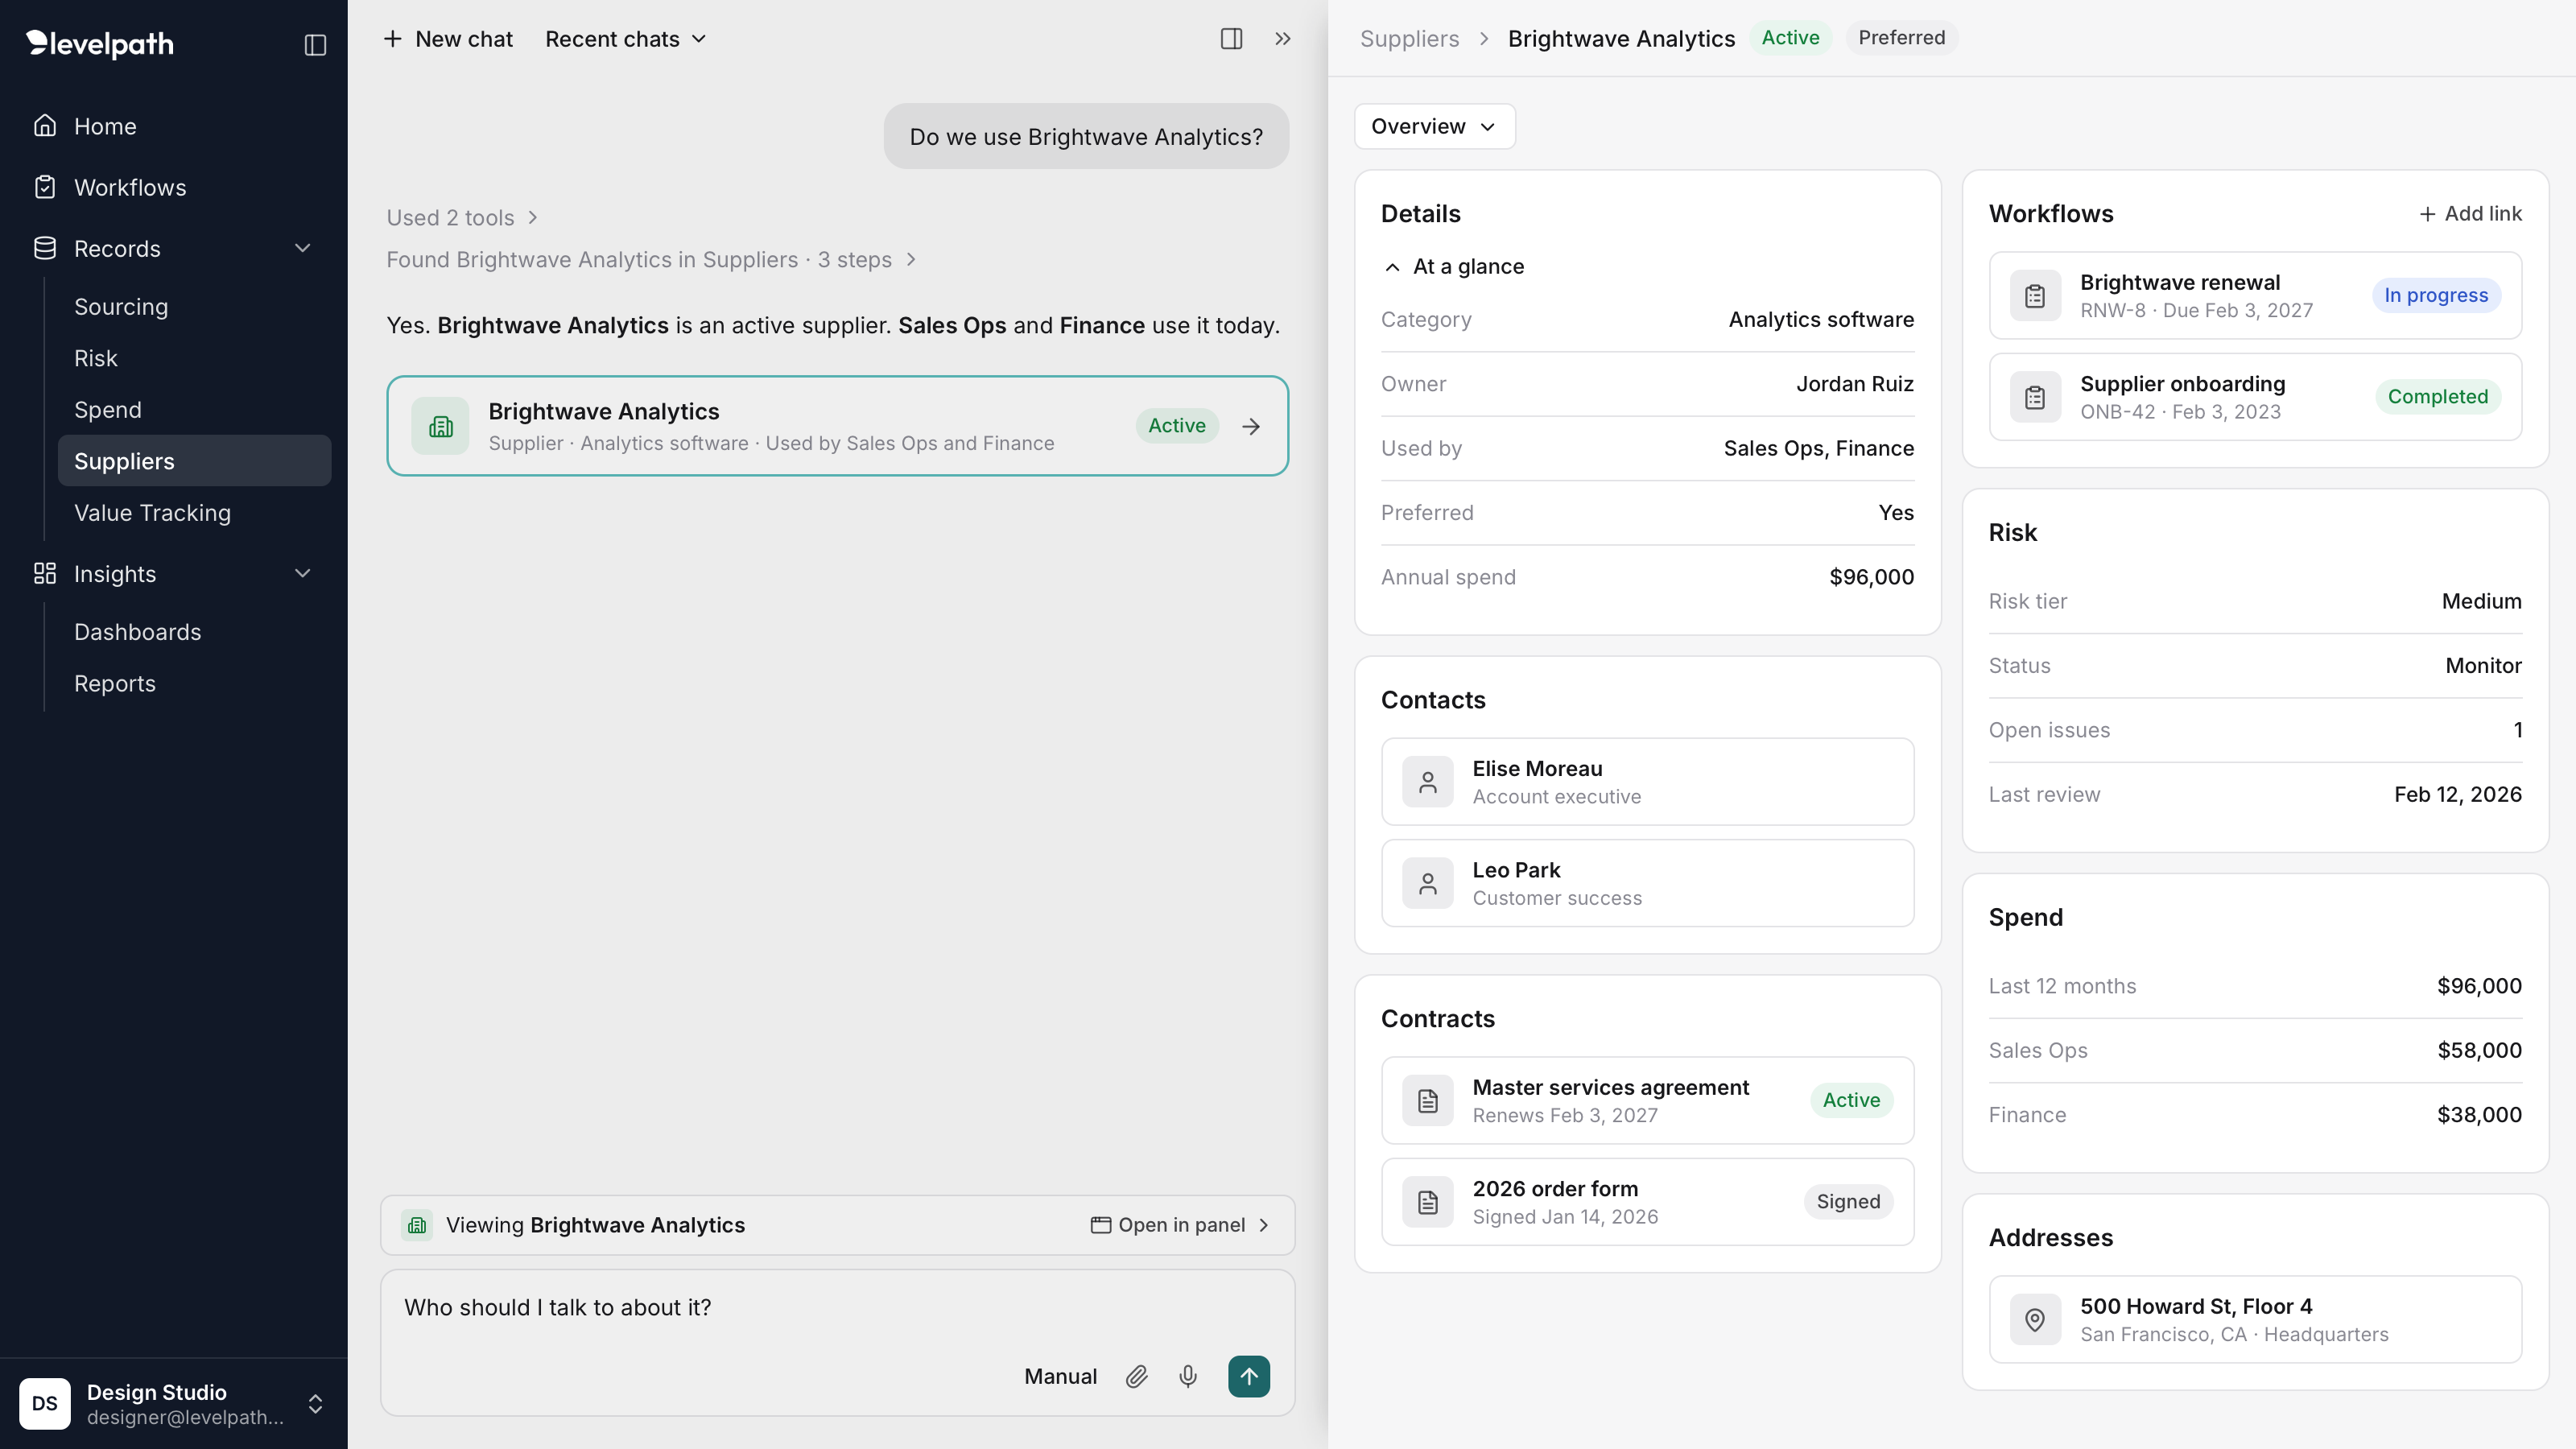2576x1449 pixels.
Task: Click the Master services agreement Active badge
Action: (1851, 1100)
